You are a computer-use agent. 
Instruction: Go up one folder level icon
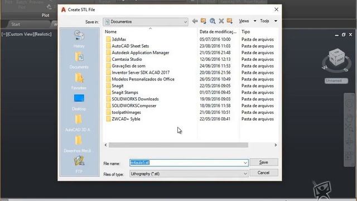tap(203, 21)
